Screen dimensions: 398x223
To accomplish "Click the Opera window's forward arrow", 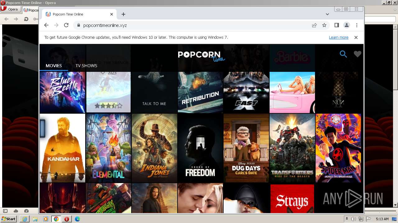I will point(16,19).
